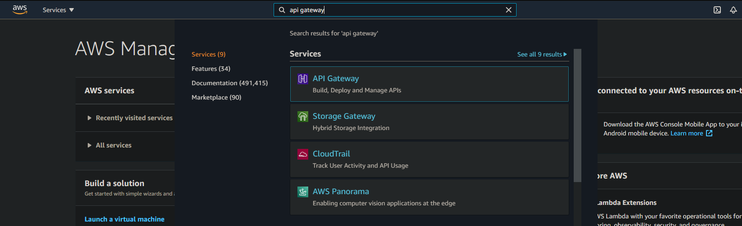The height and width of the screenshot is (226, 742).
Task: Click the Learn more external-link icon
Action: click(x=709, y=133)
